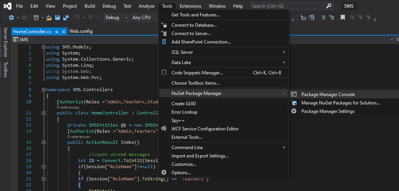Collapse the namespace SMS.Controllers block
Screen dimensions: 399x191
pyautogui.click(x=43, y=90)
